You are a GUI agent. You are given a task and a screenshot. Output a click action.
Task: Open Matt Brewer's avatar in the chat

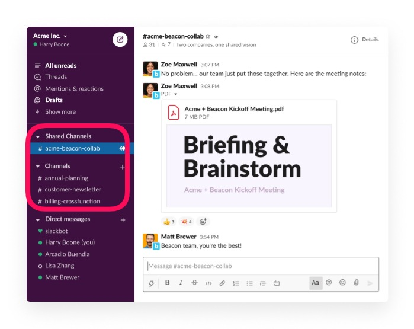(150, 241)
